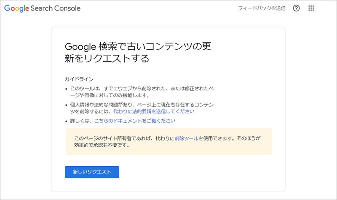Click the Google 検索で古いコンテンツ heading
The width and height of the screenshot is (337, 200).
click(x=138, y=46)
